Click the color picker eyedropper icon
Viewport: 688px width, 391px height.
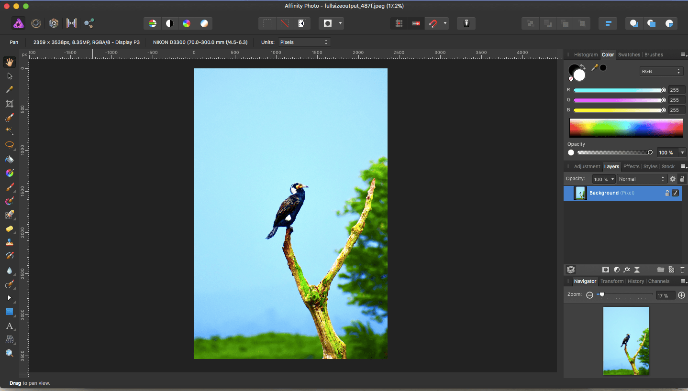(595, 68)
